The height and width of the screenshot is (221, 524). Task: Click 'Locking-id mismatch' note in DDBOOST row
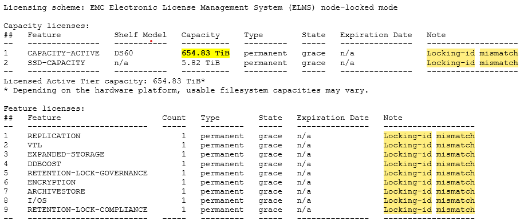(x=429, y=164)
